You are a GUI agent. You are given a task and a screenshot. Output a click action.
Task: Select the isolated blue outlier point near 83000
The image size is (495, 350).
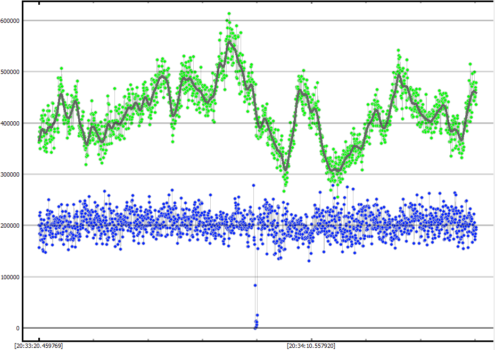(x=255, y=285)
